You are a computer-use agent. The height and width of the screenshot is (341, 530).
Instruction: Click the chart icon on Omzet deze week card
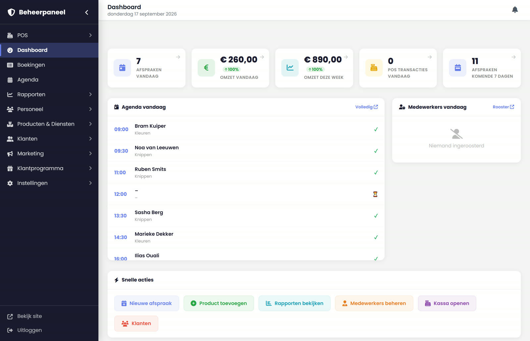pyautogui.click(x=290, y=68)
